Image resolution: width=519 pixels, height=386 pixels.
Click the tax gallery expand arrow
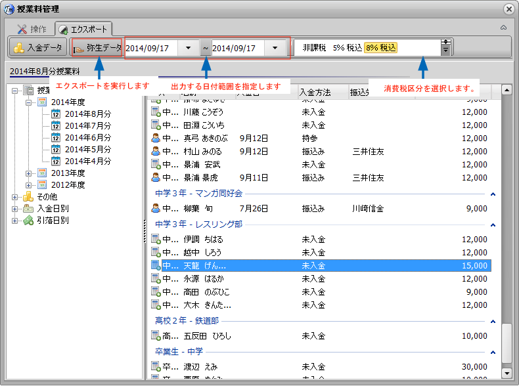pyautogui.click(x=446, y=51)
